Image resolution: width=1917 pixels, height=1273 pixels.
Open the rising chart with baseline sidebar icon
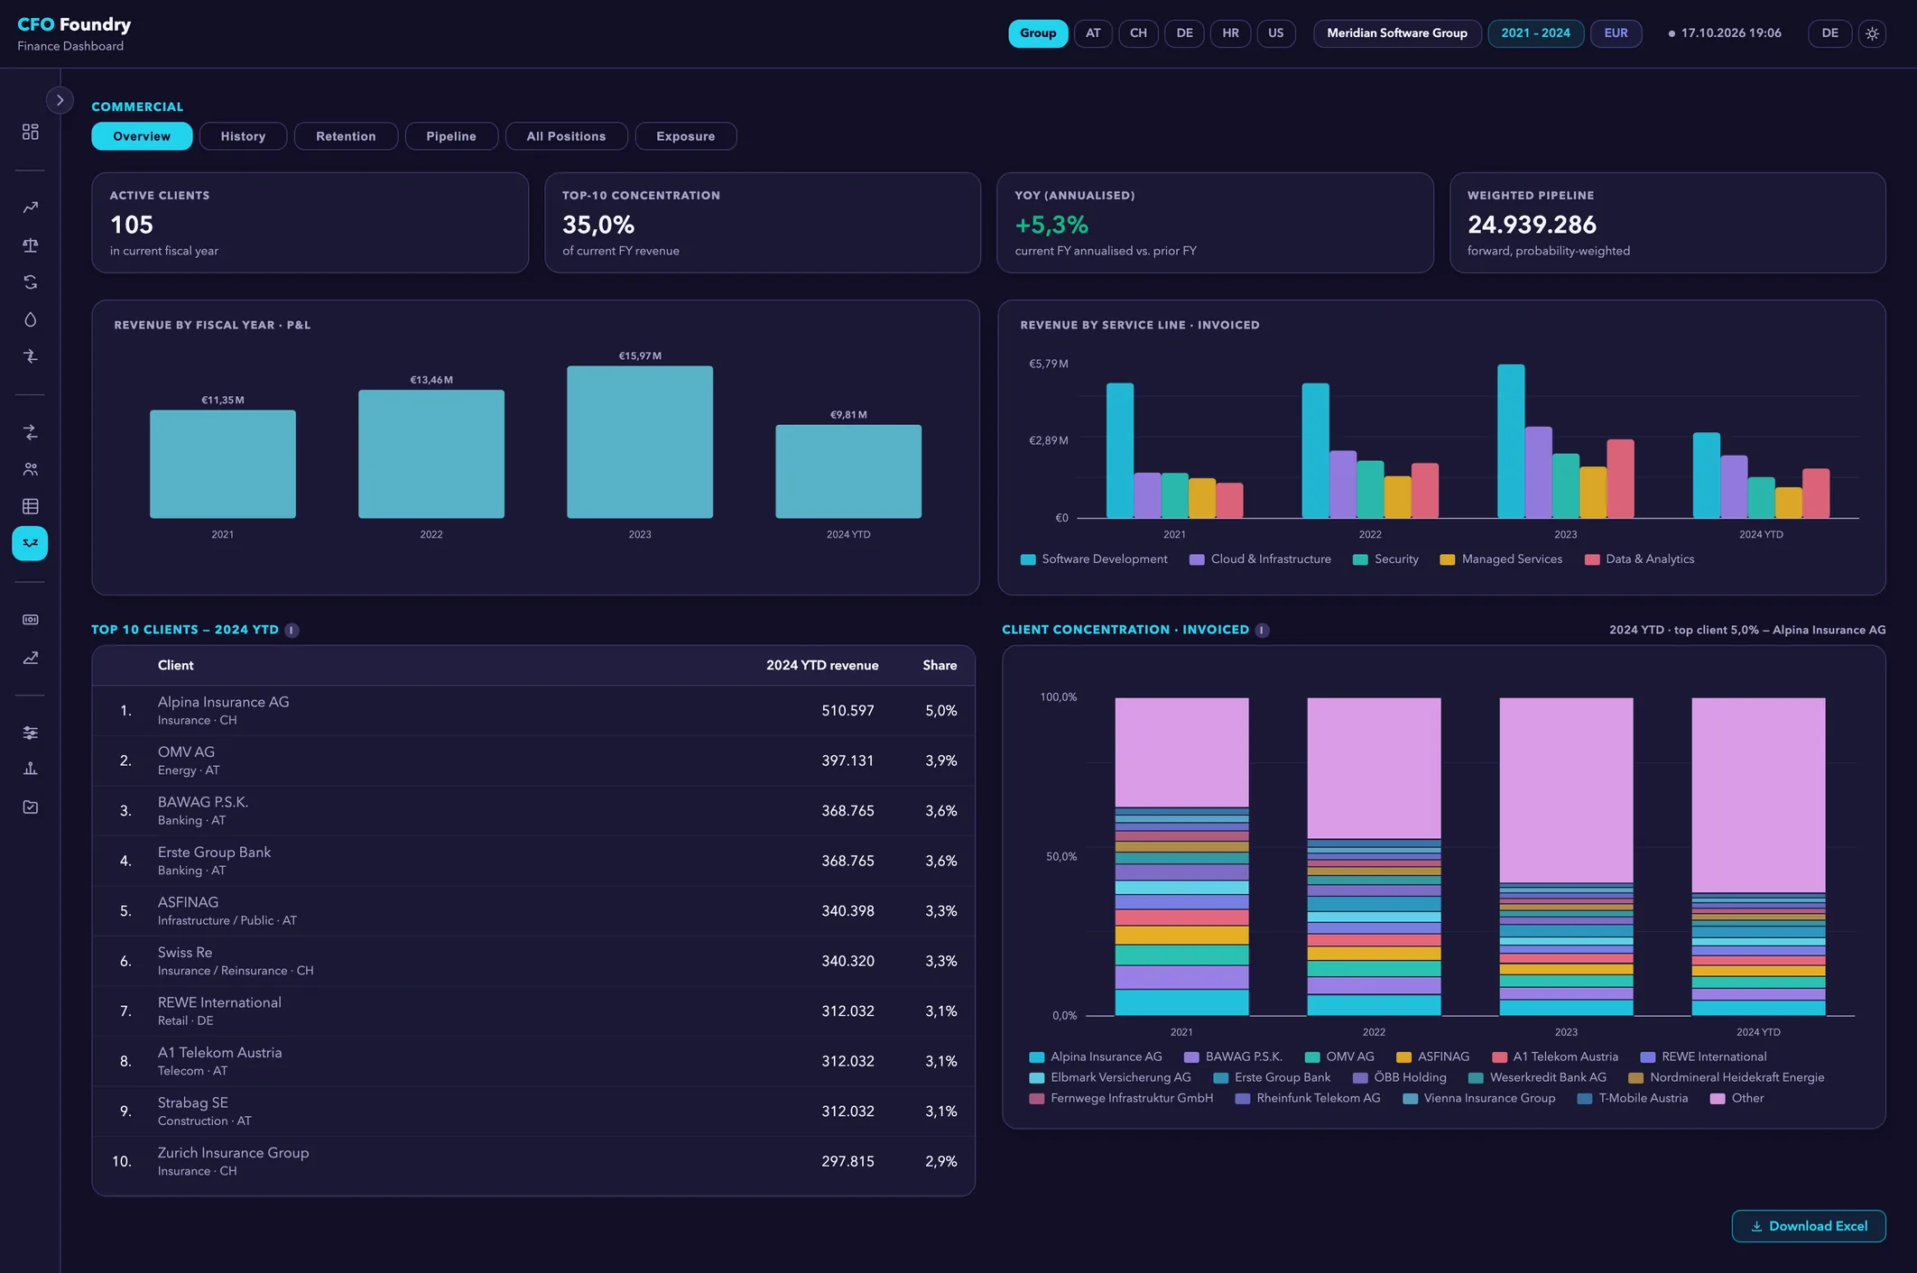[x=30, y=658]
